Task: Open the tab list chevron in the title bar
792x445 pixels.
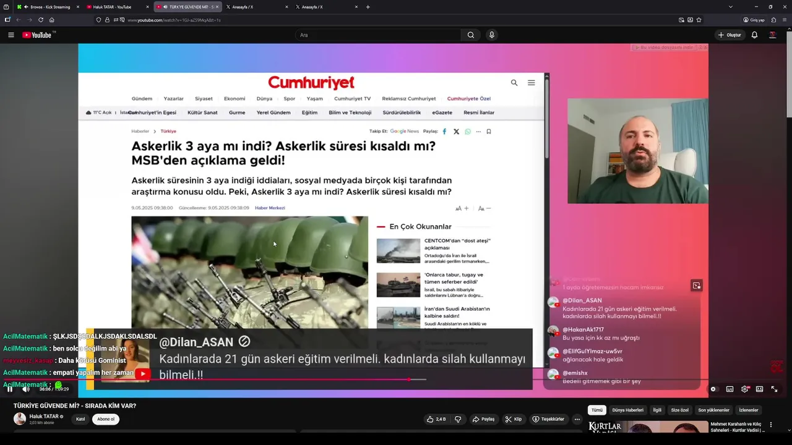Action: tap(731, 7)
